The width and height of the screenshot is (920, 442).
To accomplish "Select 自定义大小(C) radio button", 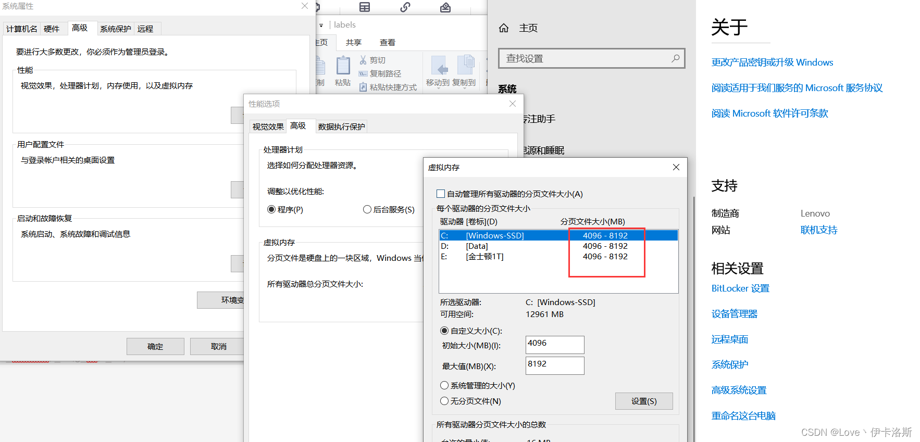I will (x=444, y=331).
